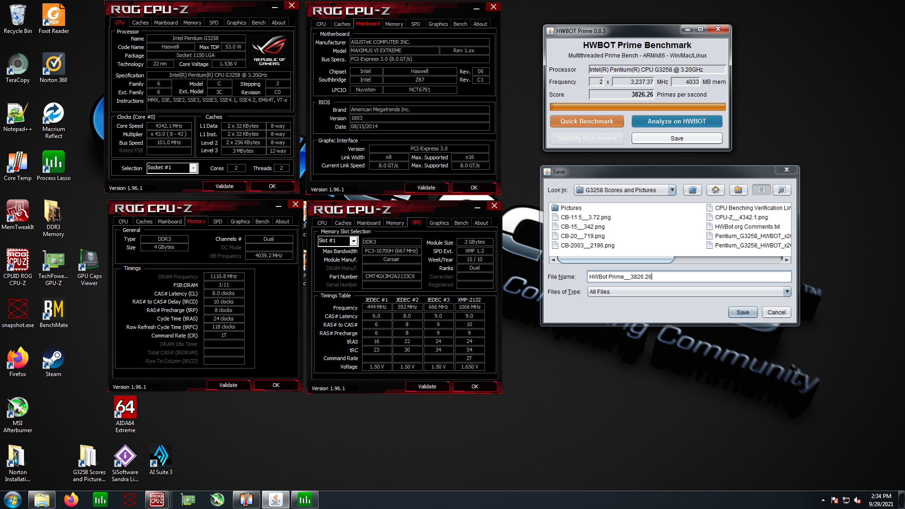905x509 pixels.
Task: Open Core Temp desktop icon
Action: coord(18,166)
